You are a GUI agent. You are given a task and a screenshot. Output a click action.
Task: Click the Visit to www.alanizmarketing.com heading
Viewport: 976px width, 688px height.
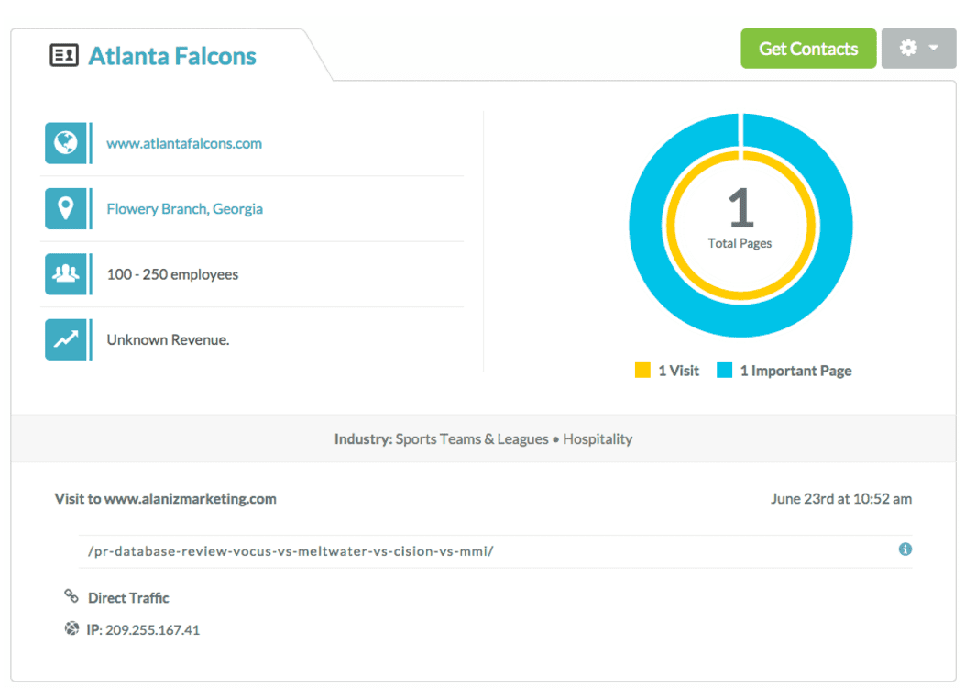[x=165, y=499]
